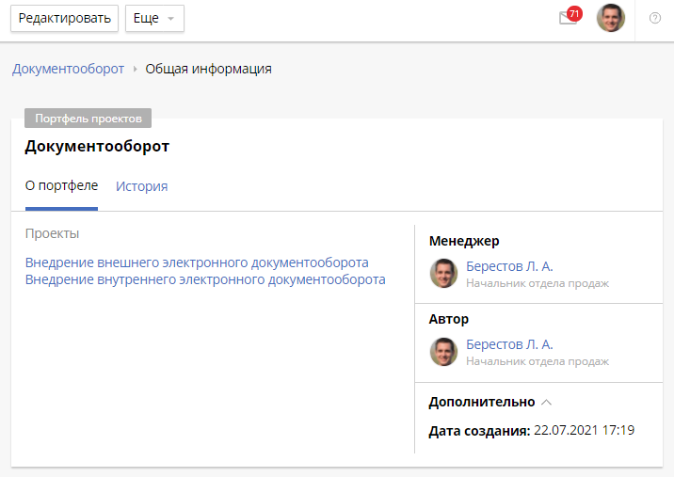Click the Дата создания label
The height and width of the screenshot is (477, 674).
tap(479, 431)
